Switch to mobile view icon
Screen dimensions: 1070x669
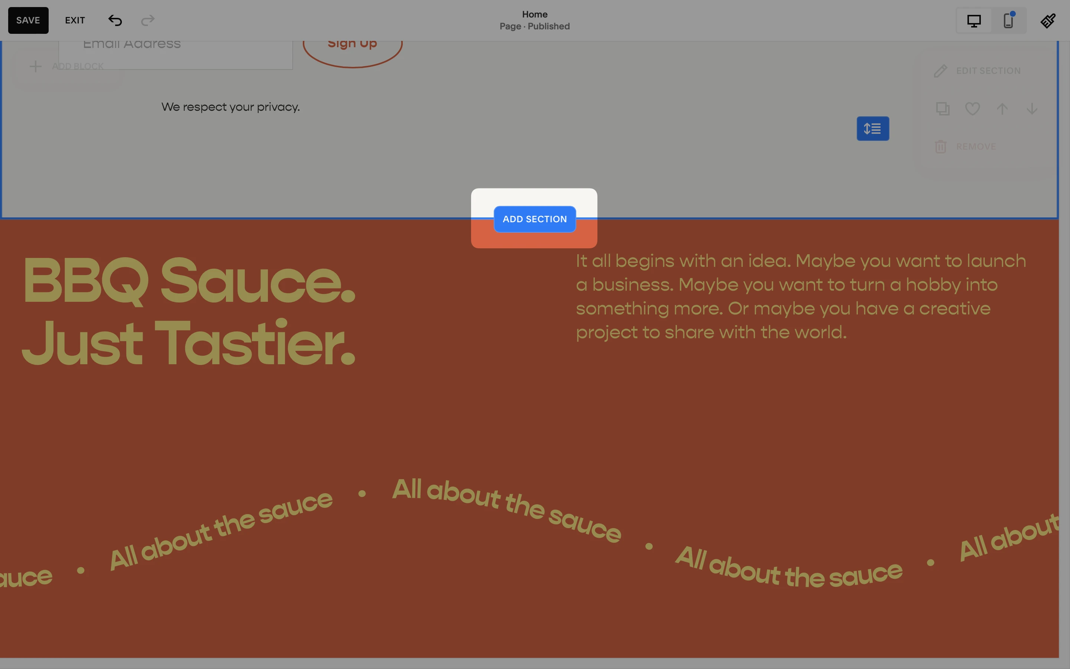[x=1008, y=21]
